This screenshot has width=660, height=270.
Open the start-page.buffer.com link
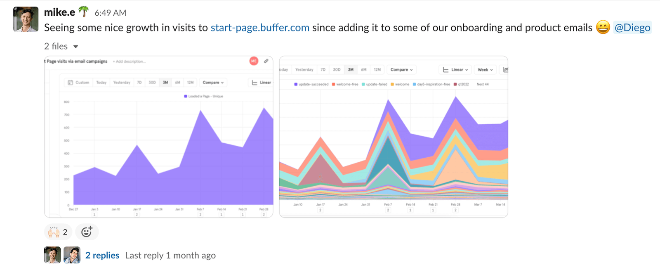(259, 28)
